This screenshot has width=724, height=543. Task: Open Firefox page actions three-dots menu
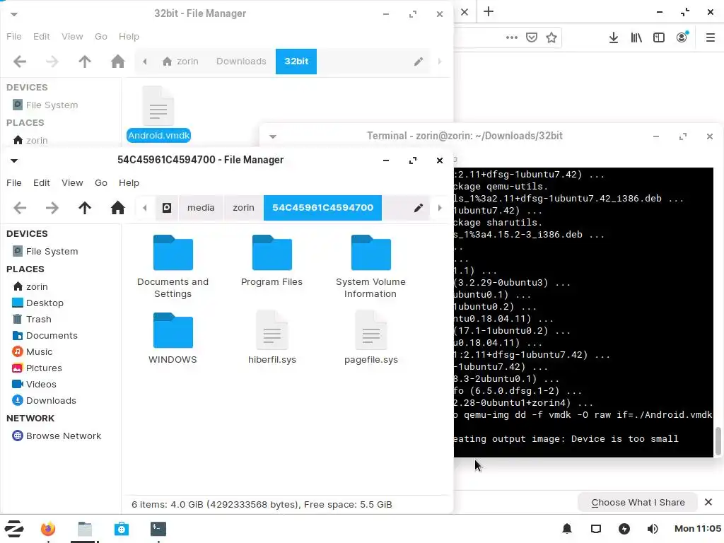click(512, 37)
